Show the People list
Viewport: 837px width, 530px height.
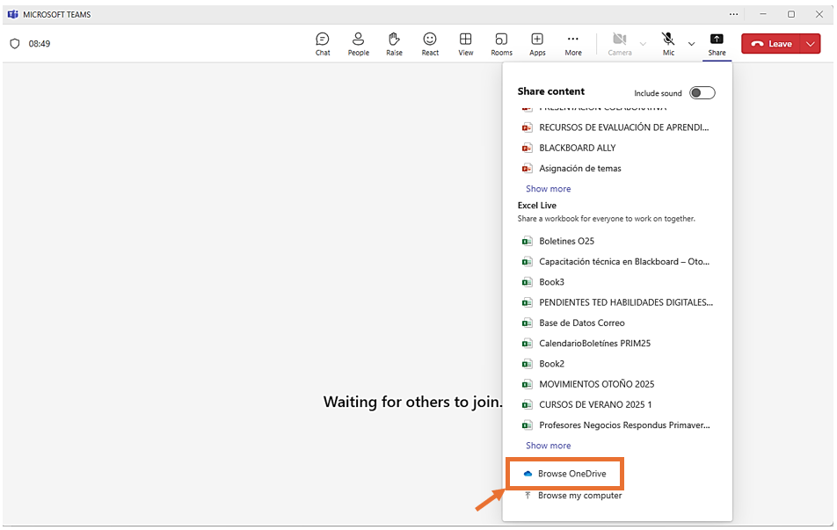click(x=358, y=44)
